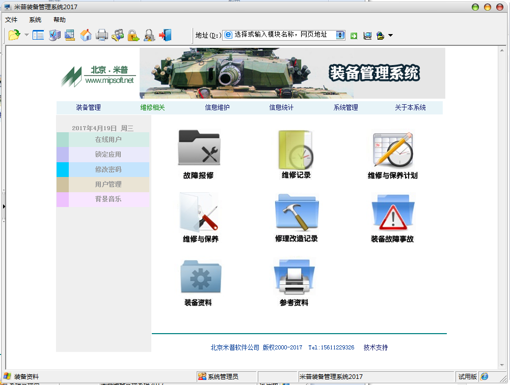Expand the dropdown arrow beside open folder icon

point(26,35)
